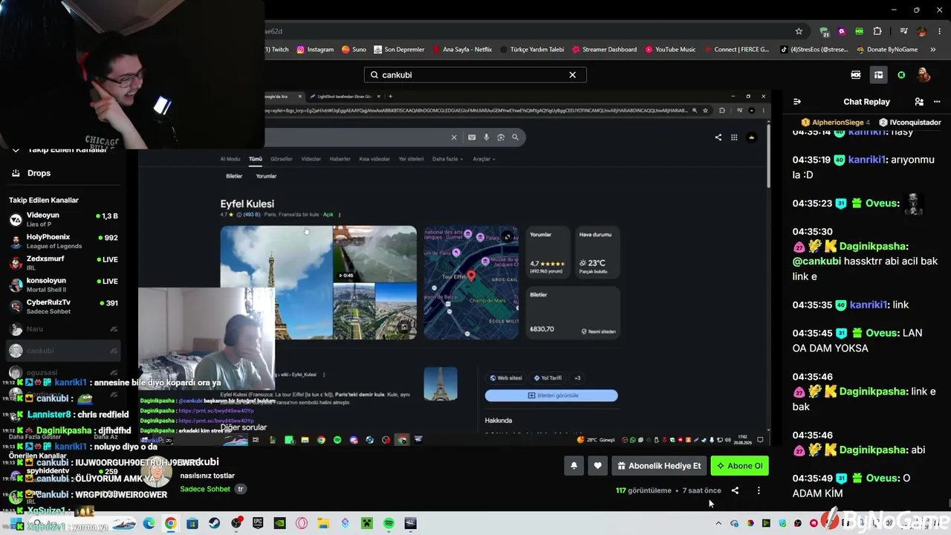Screen dimensions: 951x535
Task: Clear the cankubi search field
Action: [x=572, y=75]
